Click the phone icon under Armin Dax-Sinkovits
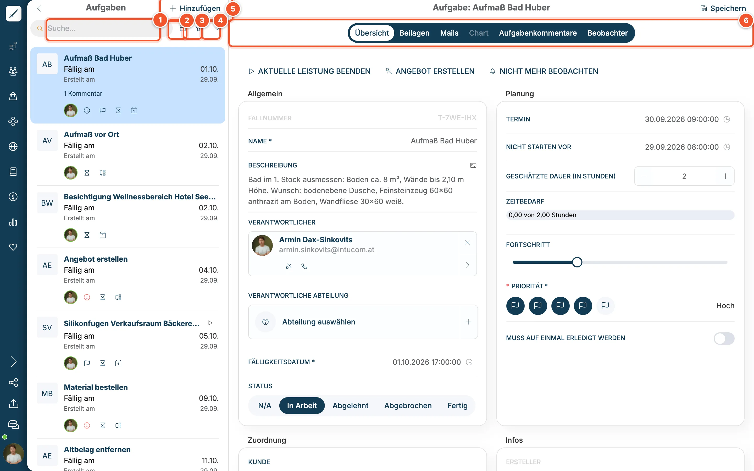 pos(304,266)
